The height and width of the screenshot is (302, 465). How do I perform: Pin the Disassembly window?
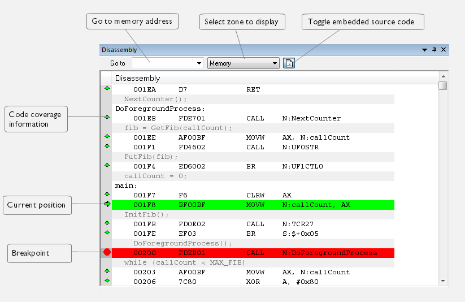click(x=434, y=50)
